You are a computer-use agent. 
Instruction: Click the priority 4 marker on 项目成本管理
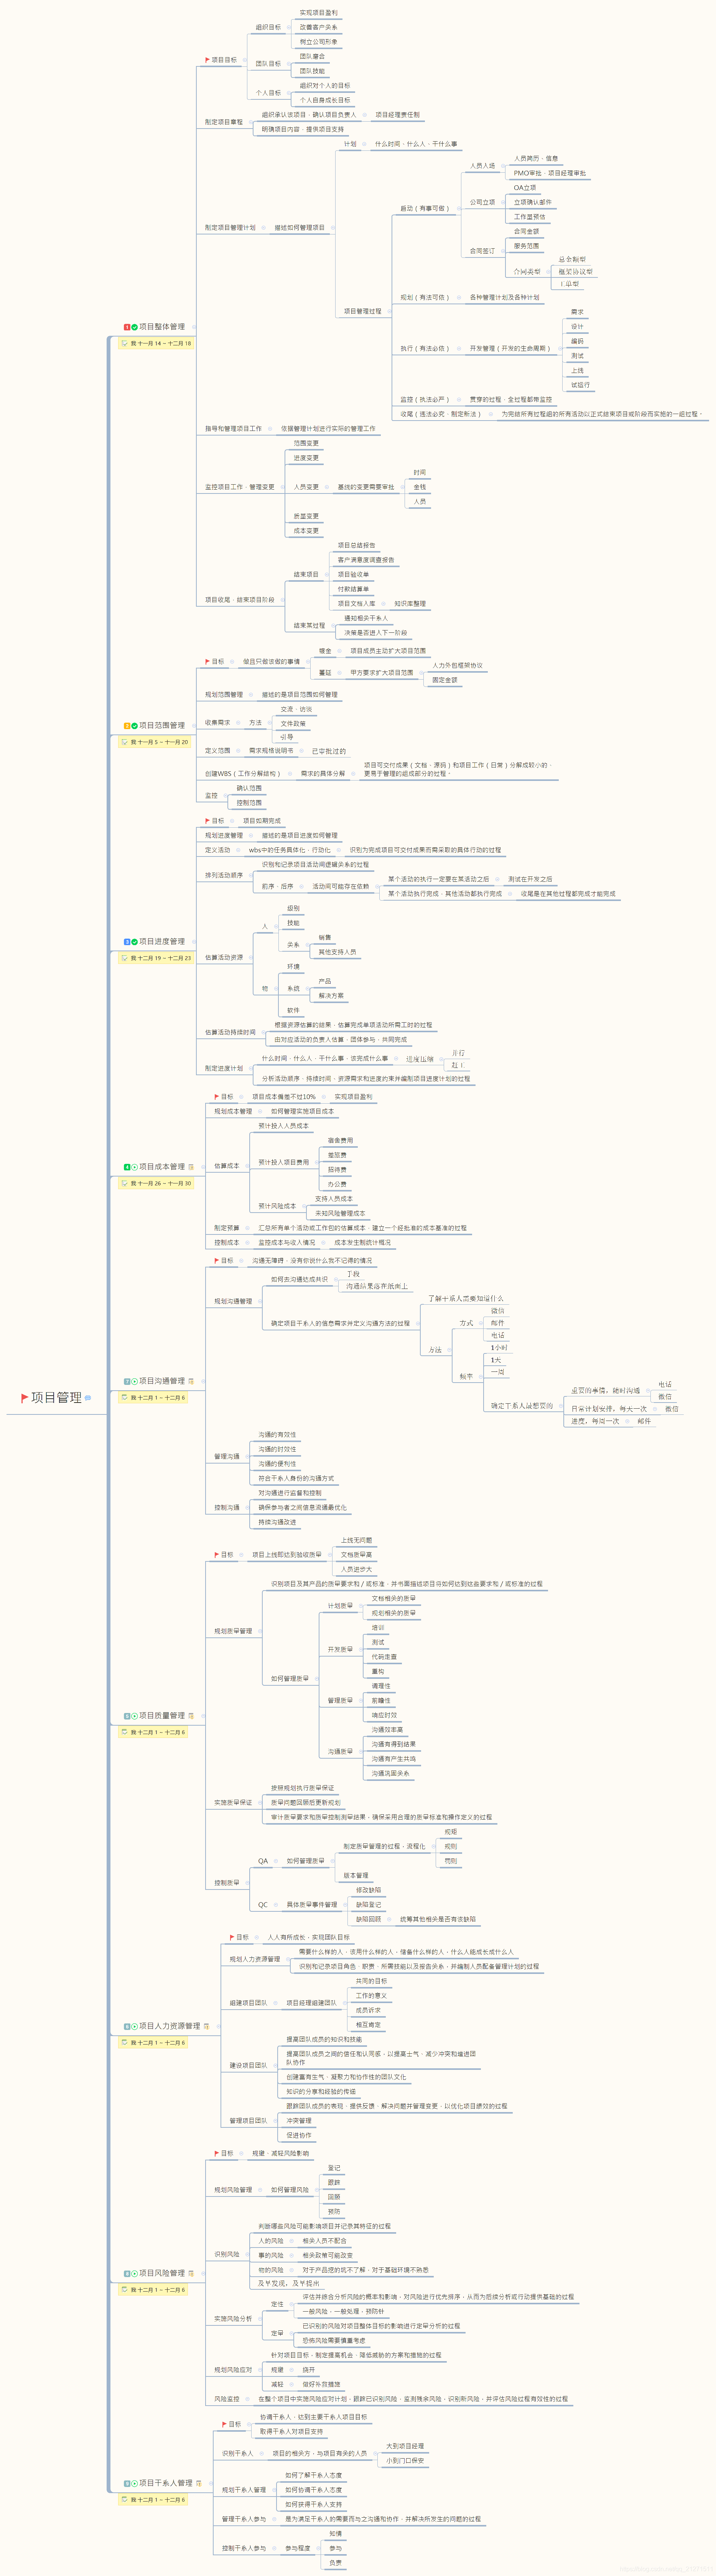pos(127,1167)
